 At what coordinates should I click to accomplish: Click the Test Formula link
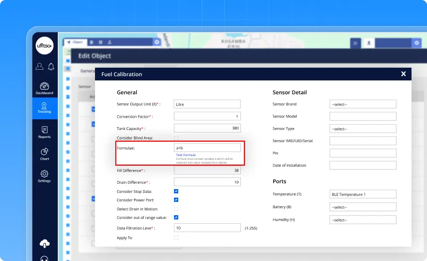(x=185, y=155)
